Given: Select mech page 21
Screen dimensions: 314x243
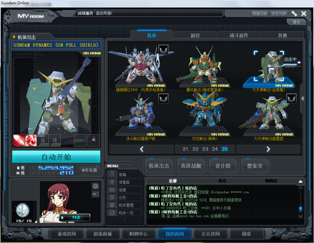Looking at the screenshot, I should [x=185, y=149].
